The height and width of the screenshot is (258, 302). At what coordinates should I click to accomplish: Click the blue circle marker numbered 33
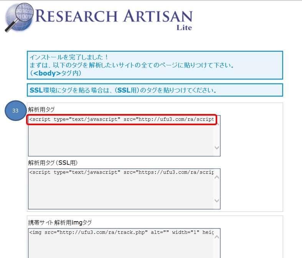(16, 111)
